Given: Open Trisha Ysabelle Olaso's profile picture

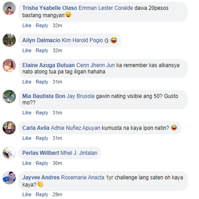Looking at the screenshot, I should pyautogui.click(x=9, y=8).
